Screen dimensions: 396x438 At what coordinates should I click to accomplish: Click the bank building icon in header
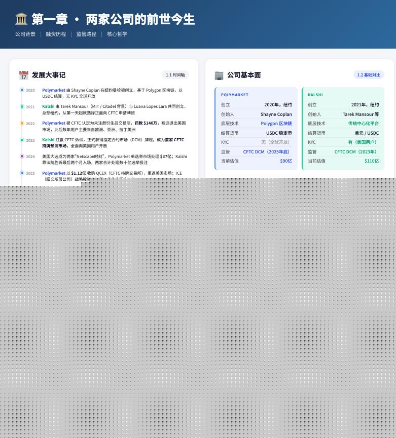pyautogui.click(x=21, y=19)
